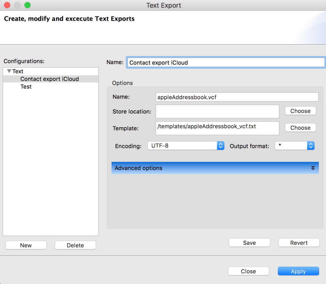Select the Contact export iCloud configuration
Viewport: 326px width, 284px height.
click(x=51, y=79)
